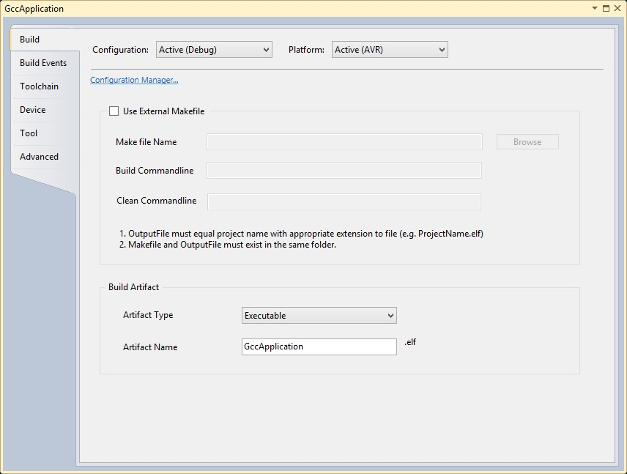627x474 pixels.
Task: Focus the Build Commandline text box
Action: click(344, 171)
